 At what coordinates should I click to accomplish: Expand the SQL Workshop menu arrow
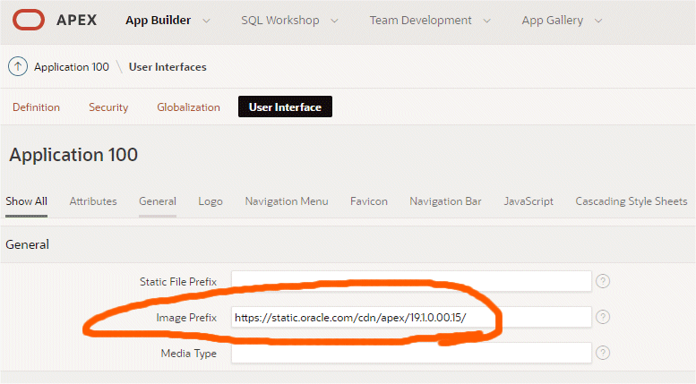coord(334,21)
